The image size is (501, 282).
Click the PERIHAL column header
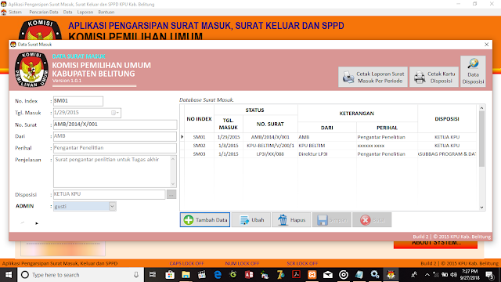[x=387, y=128]
